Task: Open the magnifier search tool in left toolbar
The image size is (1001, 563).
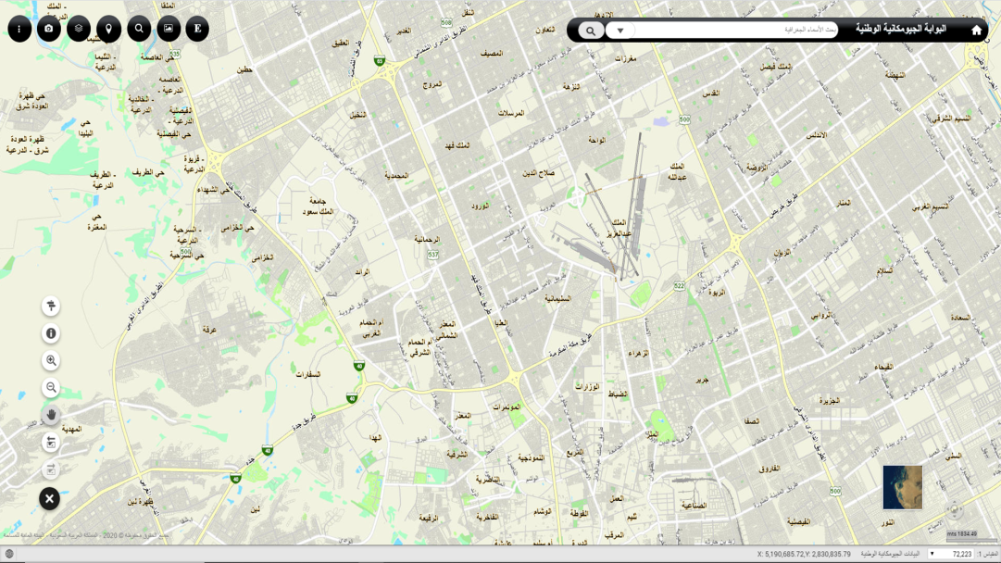Action: pyautogui.click(x=139, y=29)
